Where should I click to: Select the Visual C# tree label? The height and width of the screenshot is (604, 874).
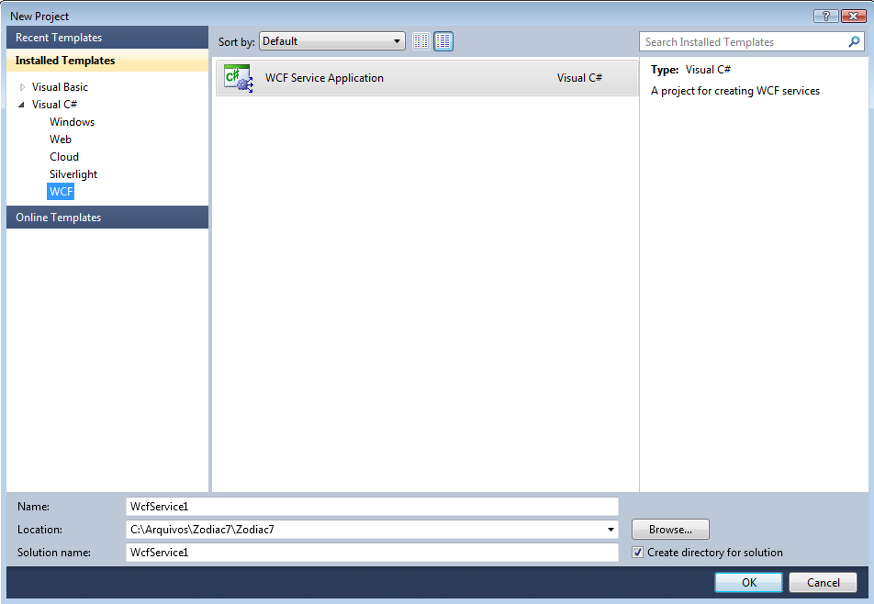(x=54, y=105)
